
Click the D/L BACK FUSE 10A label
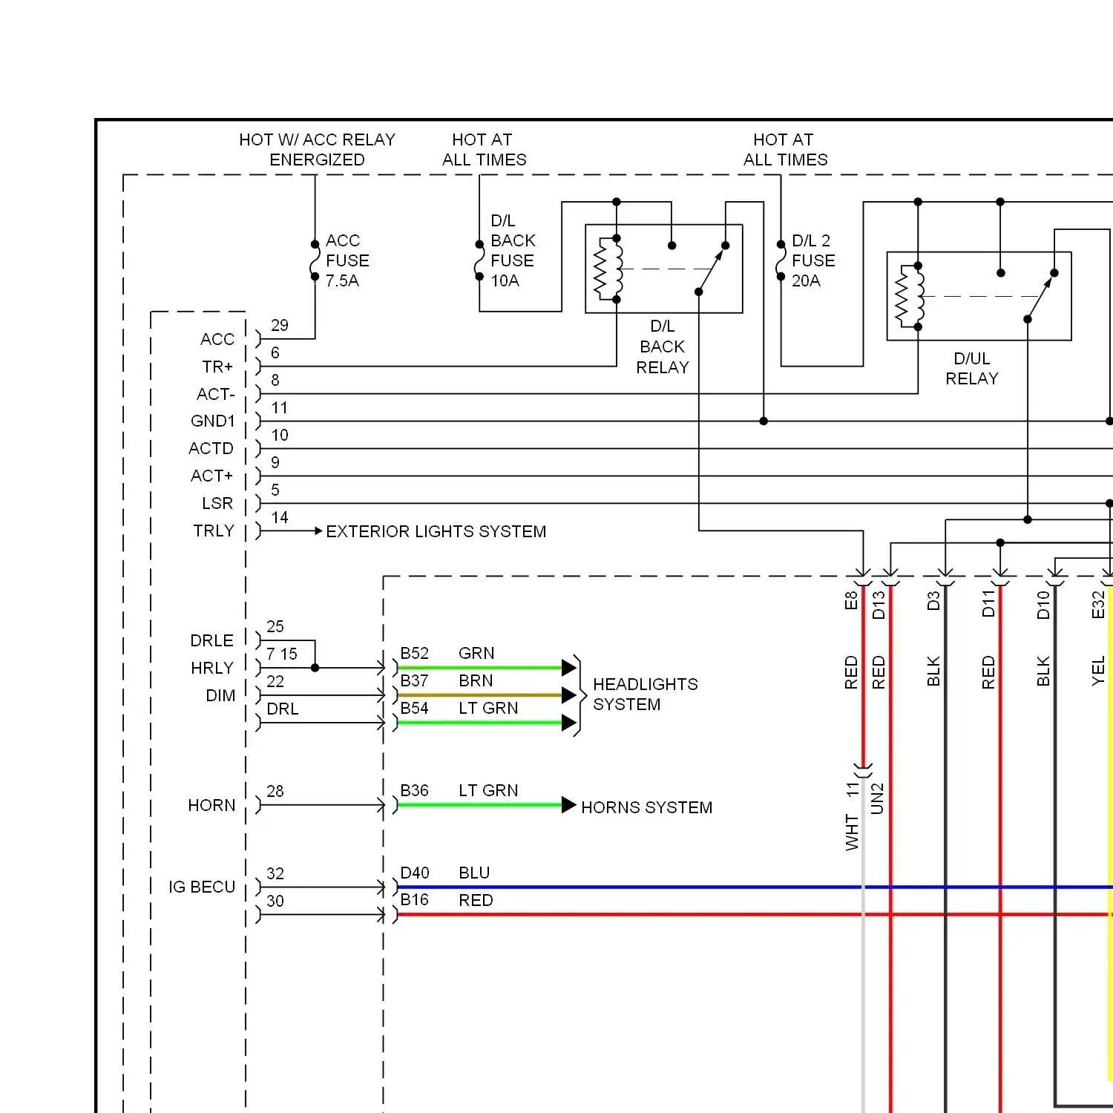pyautogui.click(x=513, y=251)
